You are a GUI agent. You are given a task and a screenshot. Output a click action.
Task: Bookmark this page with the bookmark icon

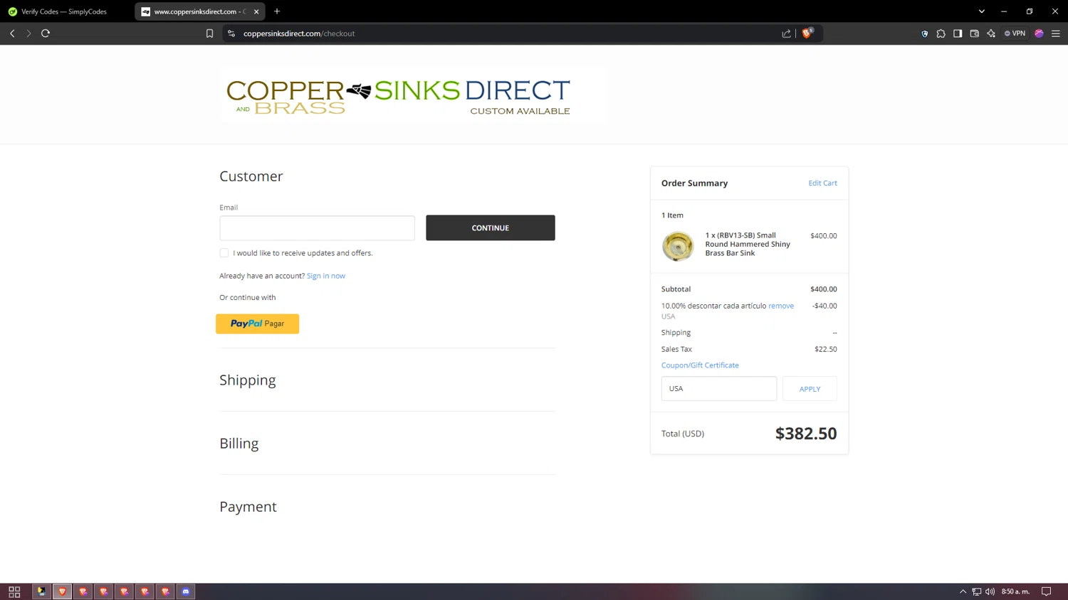[x=209, y=33]
